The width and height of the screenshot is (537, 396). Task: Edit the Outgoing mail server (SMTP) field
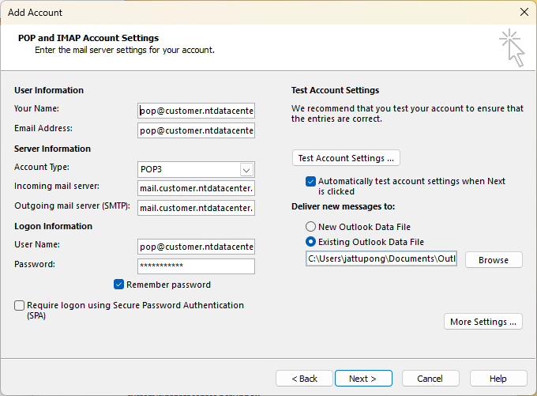[x=196, y=208]
